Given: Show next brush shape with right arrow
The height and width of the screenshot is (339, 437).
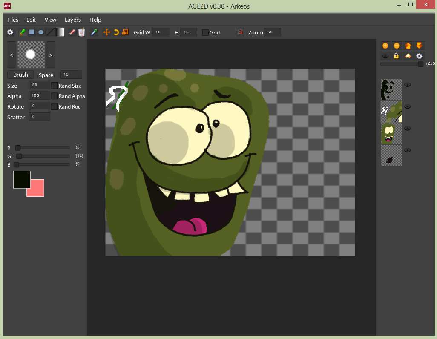Looking at the screenshot, I should pyautogui.click(x=51, y=55).
